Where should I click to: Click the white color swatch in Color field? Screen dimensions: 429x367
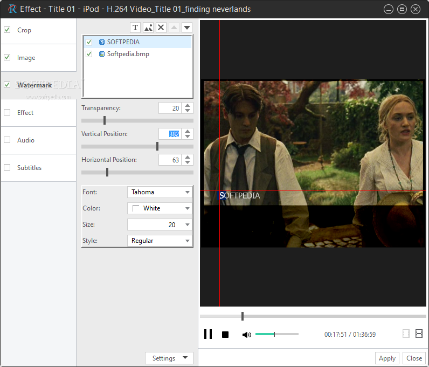point(136,208)
